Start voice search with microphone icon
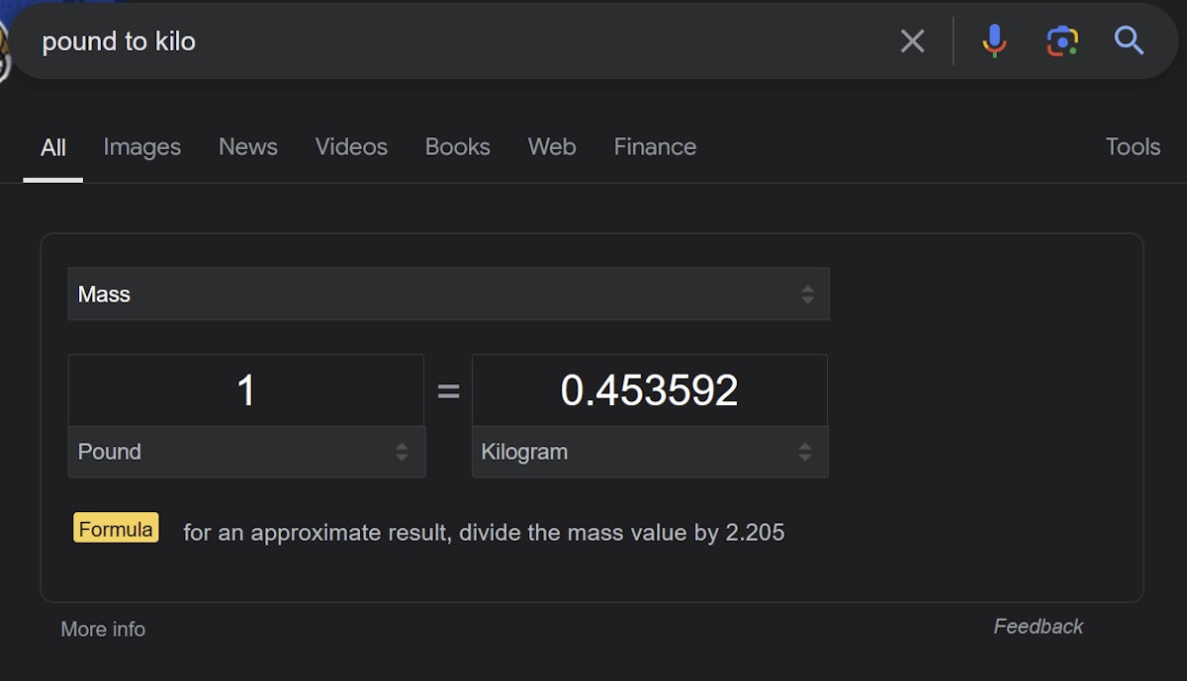 tap(994, 41)
